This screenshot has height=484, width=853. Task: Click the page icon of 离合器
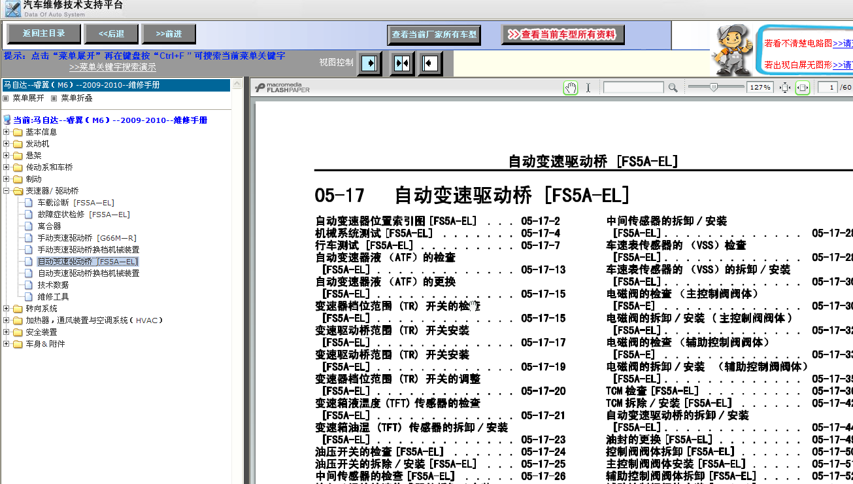(28, 226)
